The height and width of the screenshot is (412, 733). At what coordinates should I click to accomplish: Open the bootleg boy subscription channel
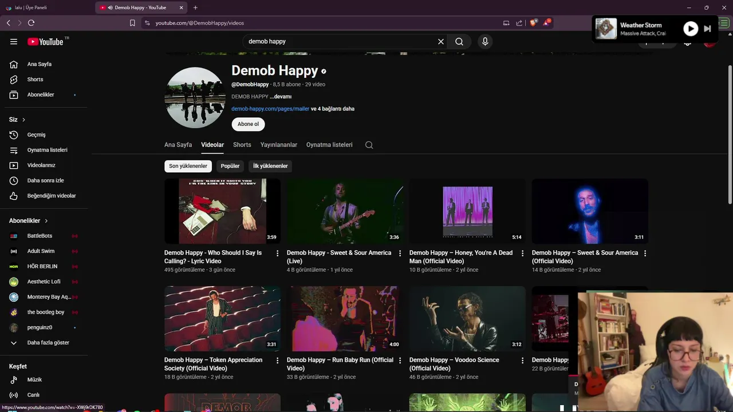[x=46, y=312]
